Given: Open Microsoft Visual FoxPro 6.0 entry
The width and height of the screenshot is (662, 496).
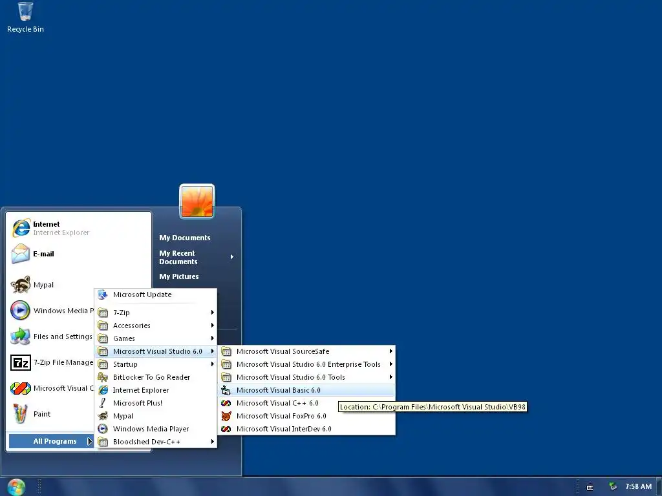Looking at the screenshot, I should (307, 416).
